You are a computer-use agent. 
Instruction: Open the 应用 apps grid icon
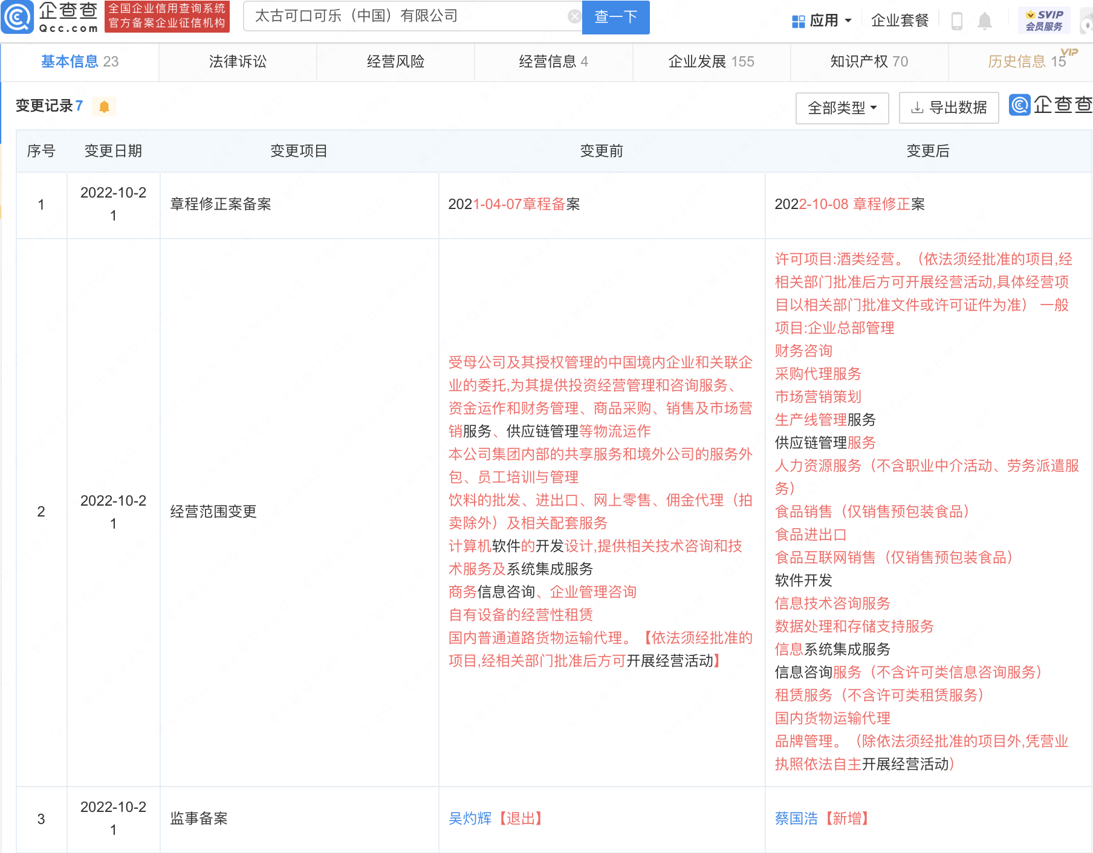pos(798,22)
